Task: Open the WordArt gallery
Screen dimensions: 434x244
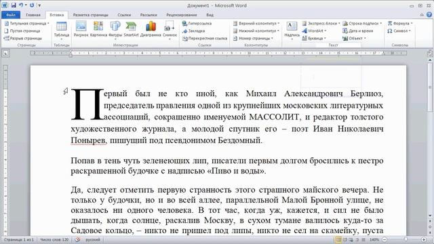Action: click(x=315, y=31)
